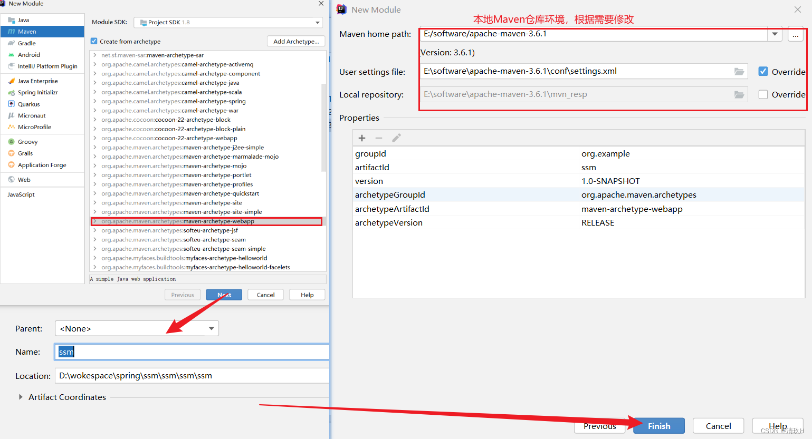The image size is (812, 439).
Task: Toggle Local repository Override checkbox
Action: 763,94
